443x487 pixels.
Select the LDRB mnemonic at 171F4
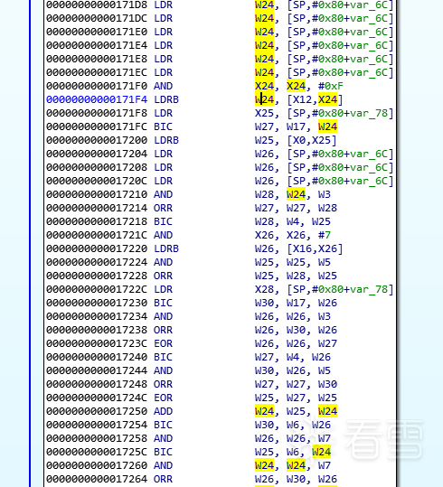click(166, 99)
